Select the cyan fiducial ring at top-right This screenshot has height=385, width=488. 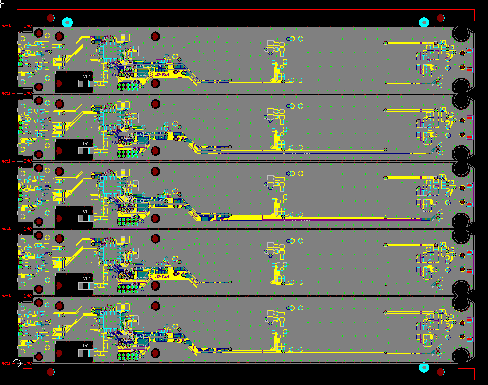(424, 22)
